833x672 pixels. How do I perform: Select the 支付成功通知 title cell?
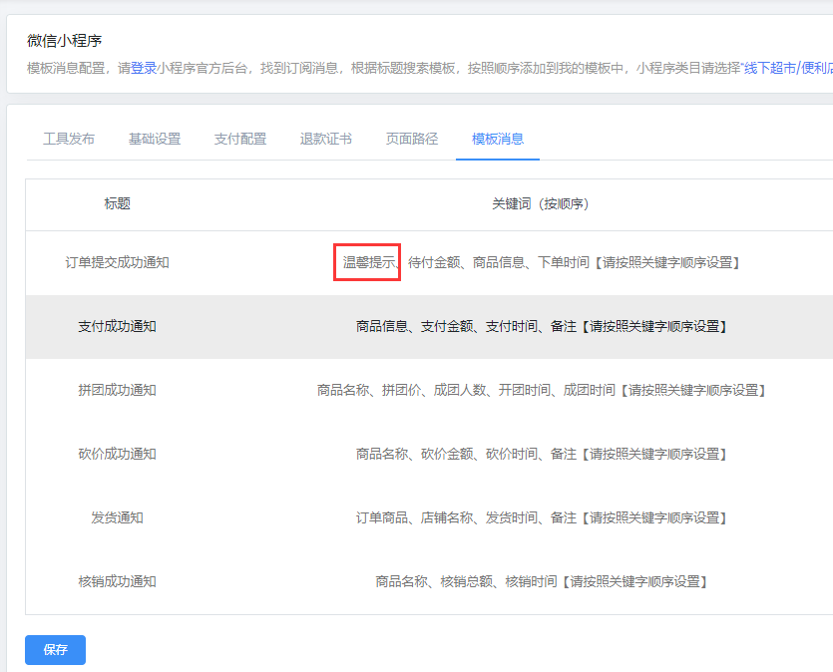[x=118, y=326]
